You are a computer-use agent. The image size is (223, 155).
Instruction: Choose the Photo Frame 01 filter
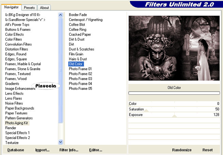pyautogui.click(x=80, y=69)
